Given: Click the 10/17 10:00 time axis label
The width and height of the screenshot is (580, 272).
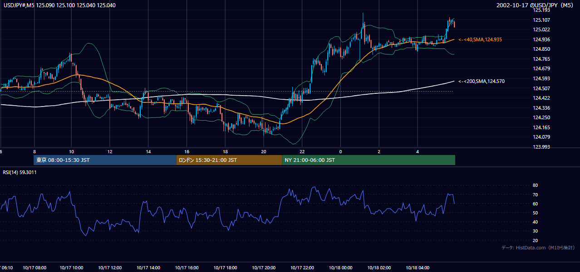Looking at the screenshot, I should pyautogui.click(x=72, y=268).
